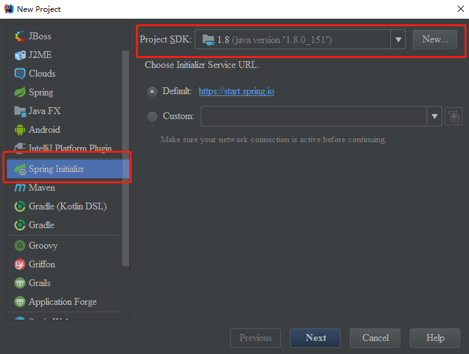The width and height of the screenshot is (469, 354).
Task: Select Gradle (Kotlin DSL) entry
Action: (x=65, y=206)
